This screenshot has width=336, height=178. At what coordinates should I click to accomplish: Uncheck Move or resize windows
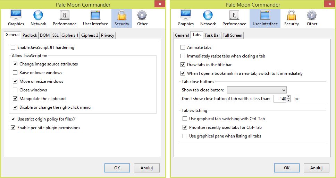[15, 81]
